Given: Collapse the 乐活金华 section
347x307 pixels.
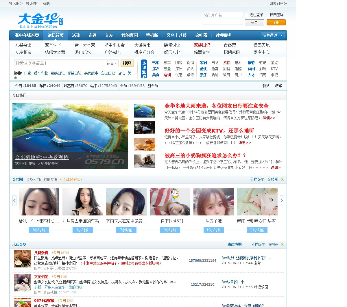Looking at the screenshot, I should point(283,244).
